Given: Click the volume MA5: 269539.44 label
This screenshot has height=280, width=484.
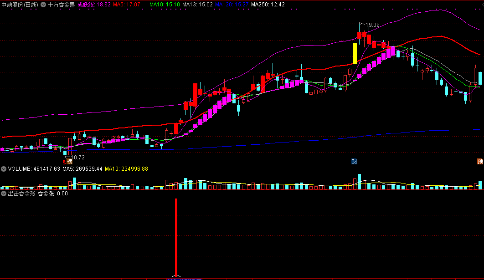Looking at the screenshot, I should pos(82,169).
